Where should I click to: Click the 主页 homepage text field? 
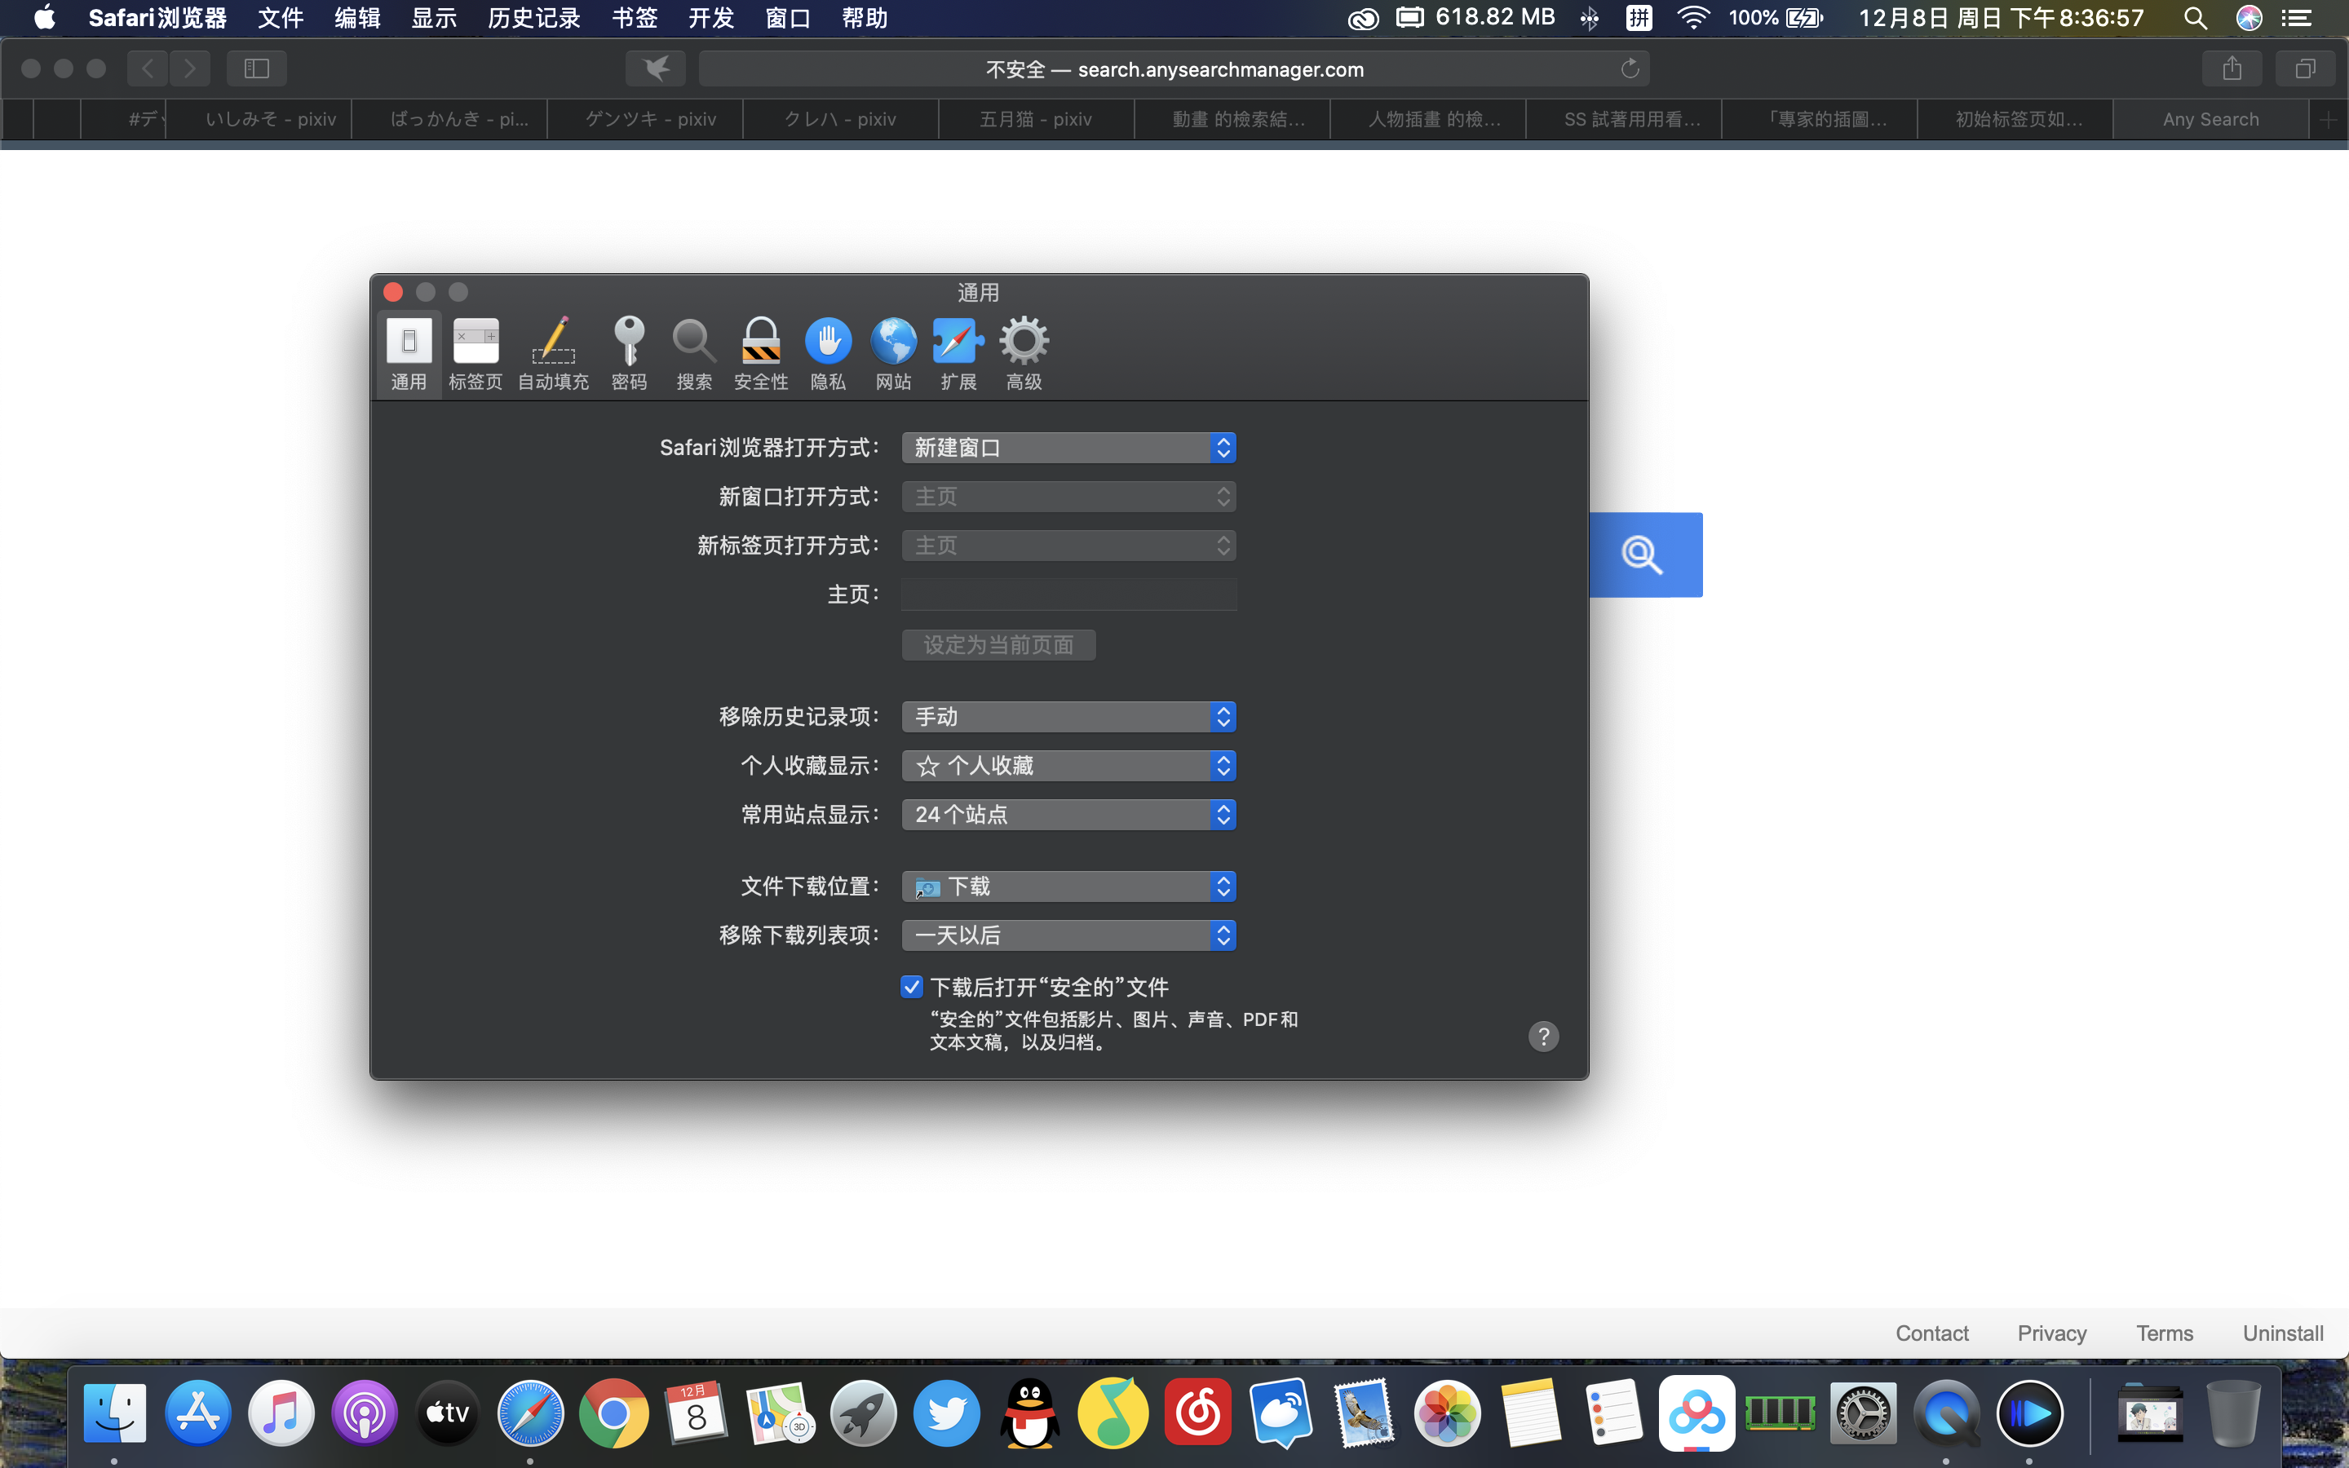[1068, 595]
